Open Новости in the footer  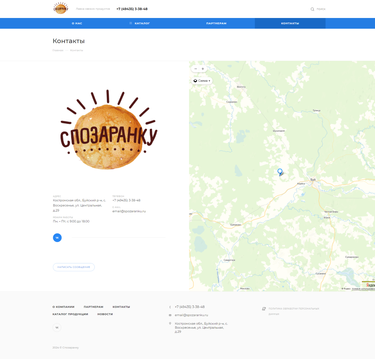point(105,314)
